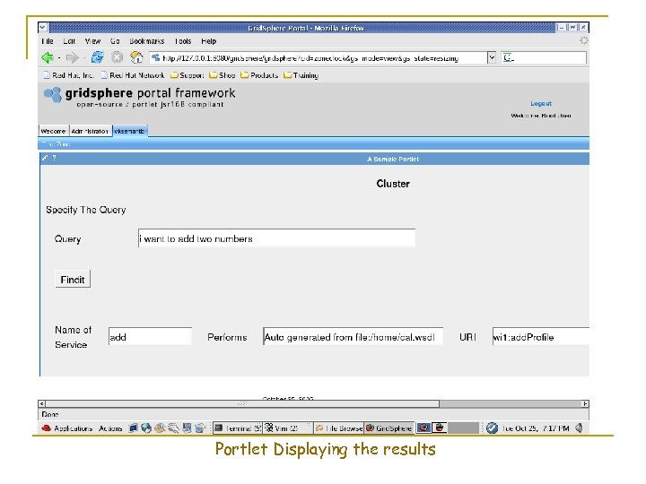Click the 'Done' status bar text
This screenshot has width=646, height=484.
pyautogui.click(x=50, y=414)
